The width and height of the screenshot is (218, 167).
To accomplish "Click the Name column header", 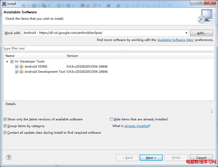I will (34, 56).
